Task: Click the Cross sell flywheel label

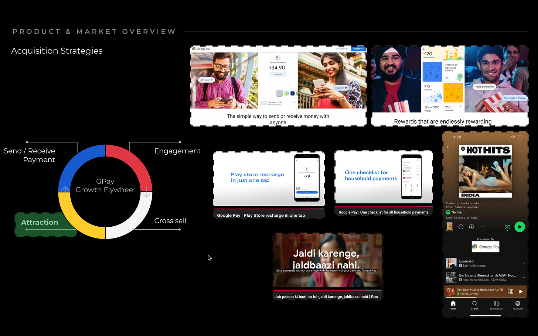Action: (x=170, y=221)
